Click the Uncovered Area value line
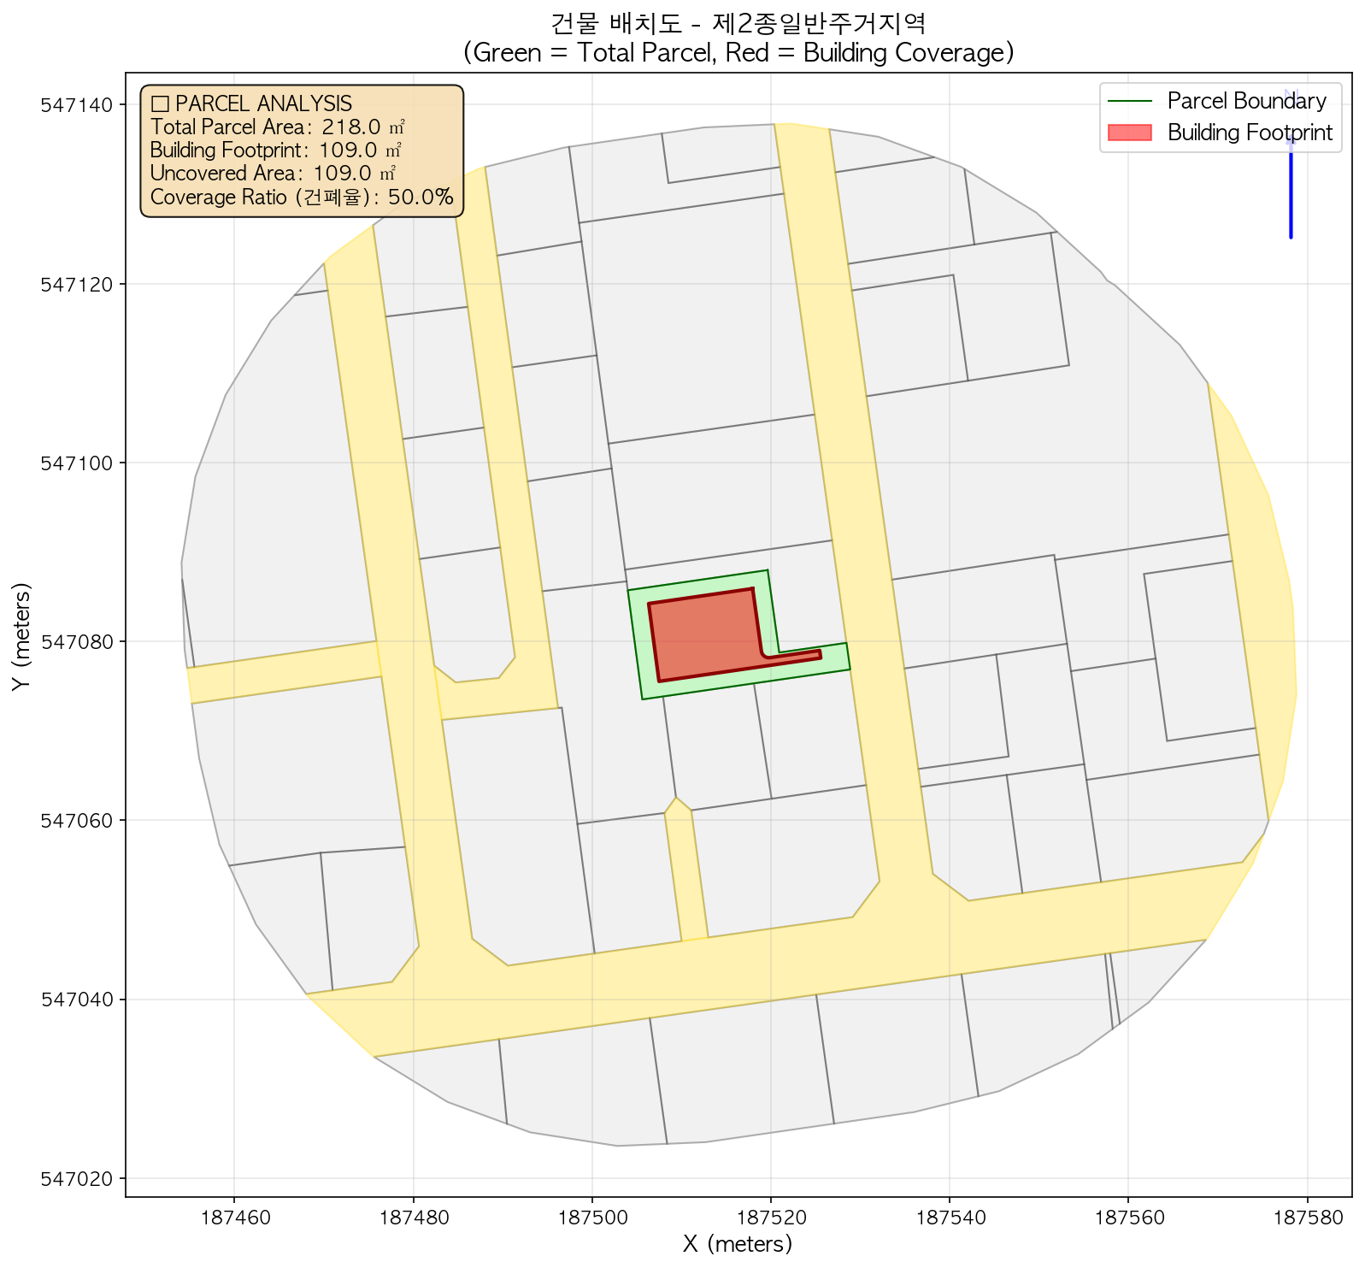The width and height of the screenshot is (1365, 1268). point(273,174)
